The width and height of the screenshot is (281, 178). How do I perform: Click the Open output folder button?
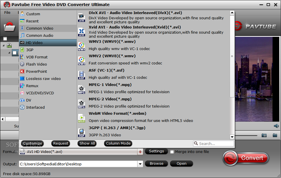pos(182,164)
